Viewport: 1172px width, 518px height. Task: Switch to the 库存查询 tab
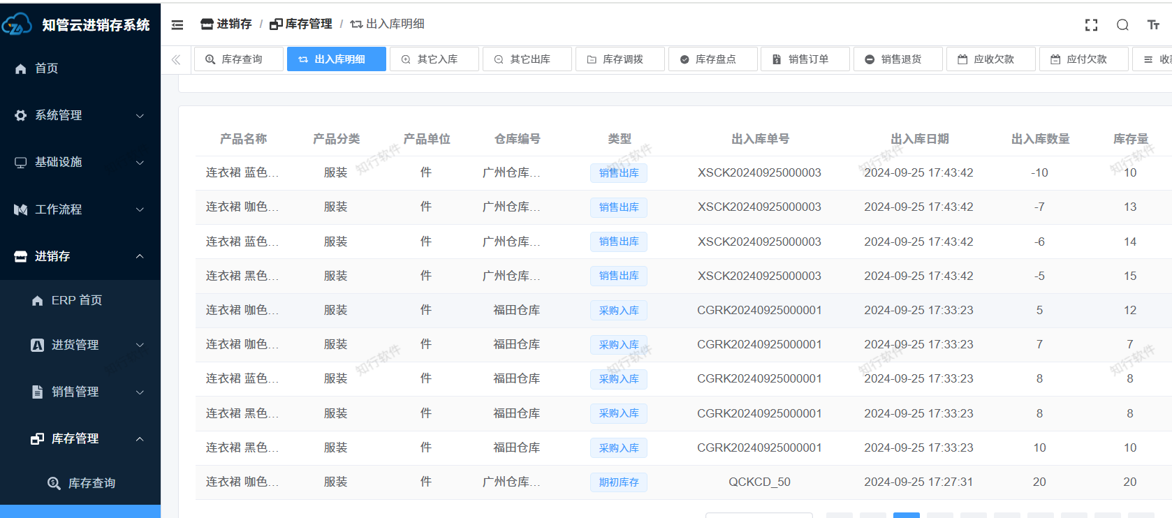(239, 59)
